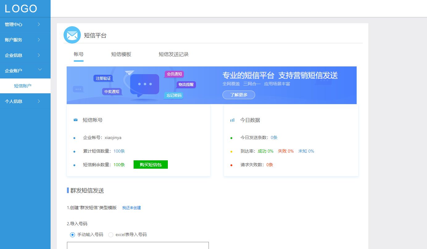Select the excel表导入号码 radio button
The image size is (427, 249).
111,235
